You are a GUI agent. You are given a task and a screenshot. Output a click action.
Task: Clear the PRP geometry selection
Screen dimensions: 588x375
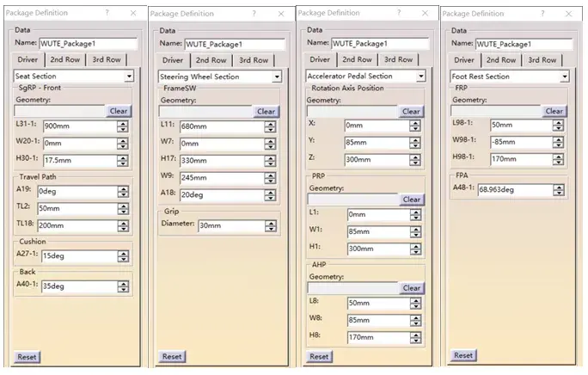click(x=412, y=200)
